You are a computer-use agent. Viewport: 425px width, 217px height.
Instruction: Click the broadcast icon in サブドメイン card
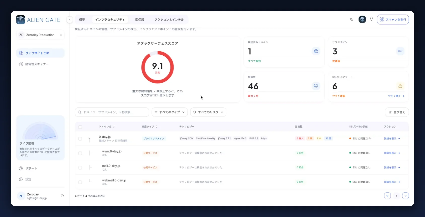tap(400, 51)
